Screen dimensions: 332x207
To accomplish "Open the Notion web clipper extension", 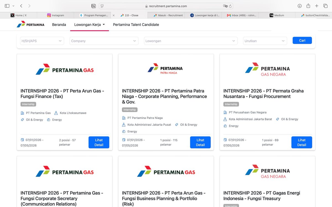I will 94,6.
